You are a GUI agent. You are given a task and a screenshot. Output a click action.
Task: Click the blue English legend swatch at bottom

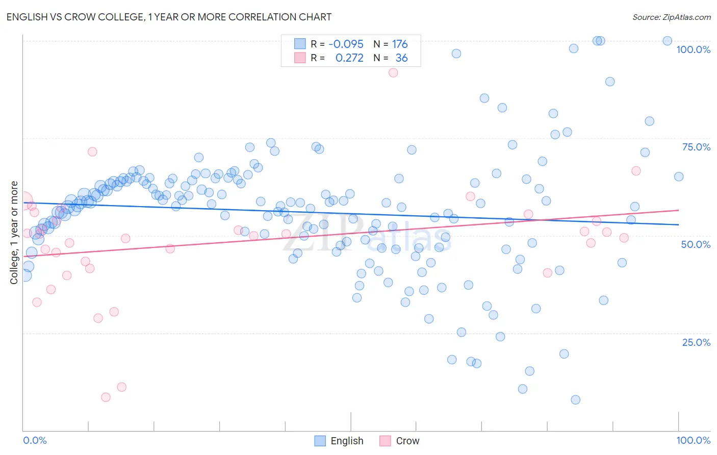(320, 441)
